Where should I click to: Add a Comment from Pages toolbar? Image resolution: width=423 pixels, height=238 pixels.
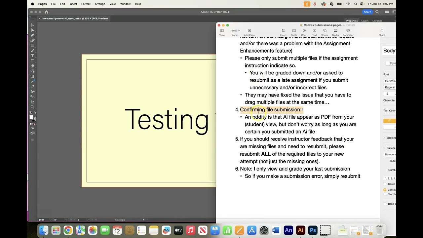(348, 32)
